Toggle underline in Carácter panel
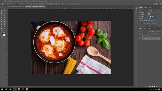The width and height of the screenshot is (162, 91). 153,21
